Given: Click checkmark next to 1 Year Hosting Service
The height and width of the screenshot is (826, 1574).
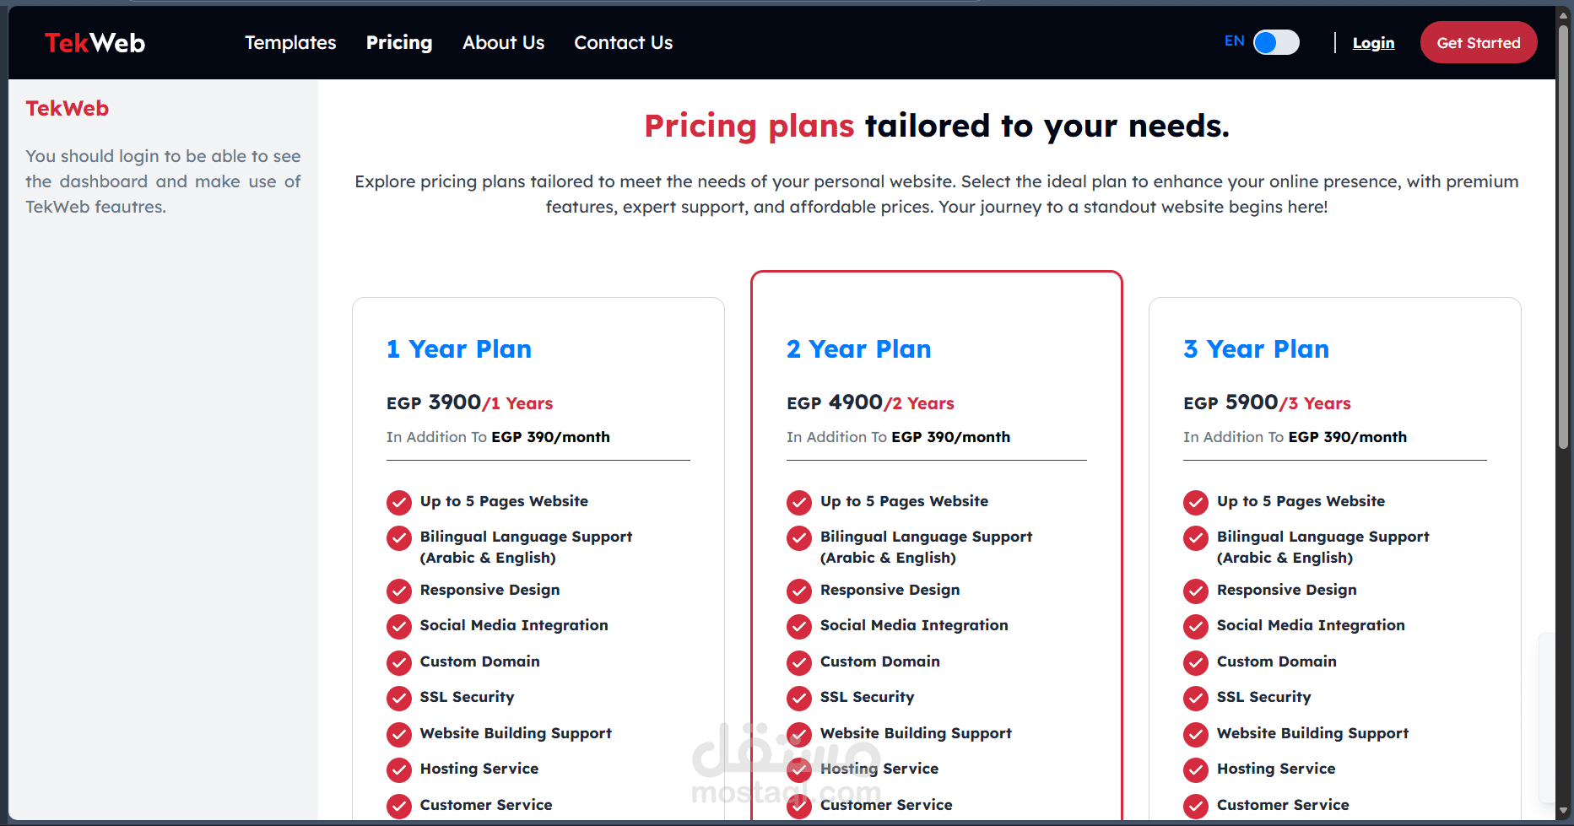Looking at the screenshot, I should click(399, 769).
